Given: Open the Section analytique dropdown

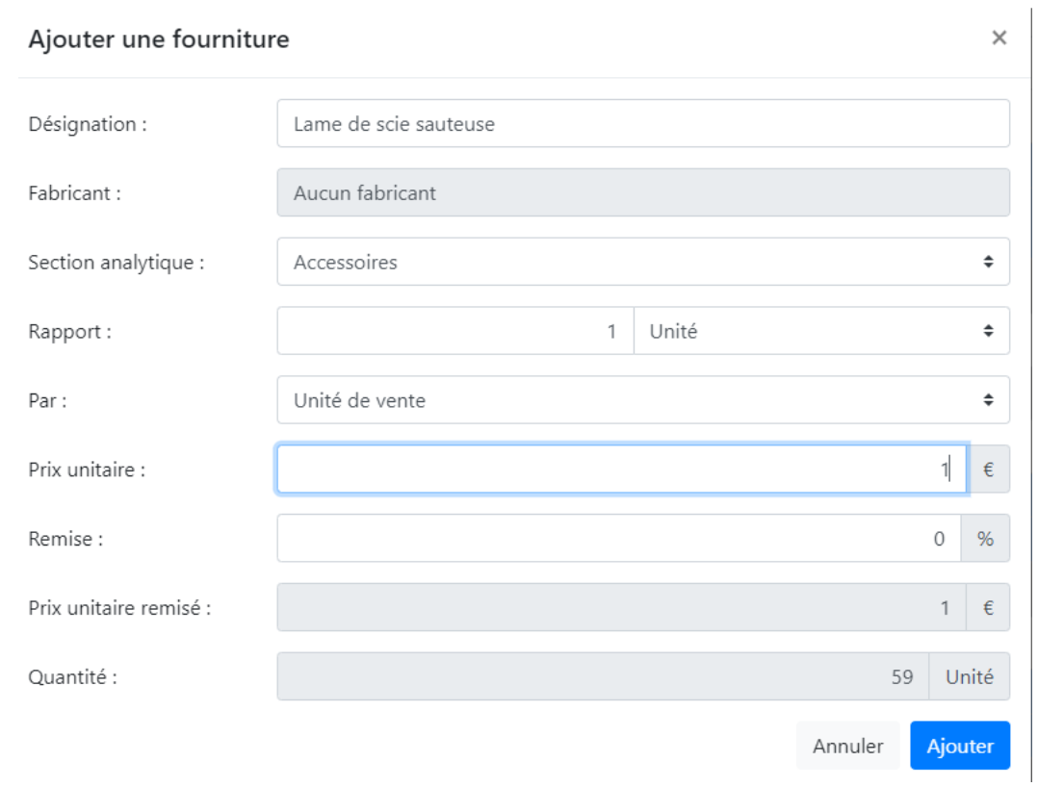Looking at the screenshot, I should [x=642, y=263].
